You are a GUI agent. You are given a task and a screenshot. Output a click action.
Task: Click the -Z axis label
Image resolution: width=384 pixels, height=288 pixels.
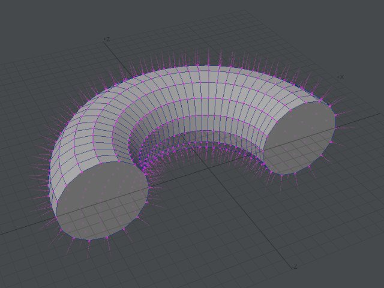pyautogui.click(x=295, y=266)
